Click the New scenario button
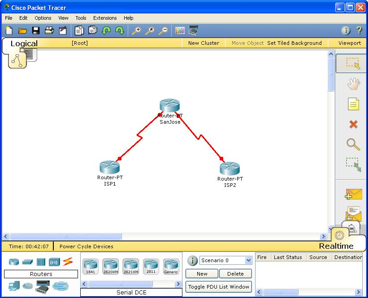The width and height of the screenshot is (368, 298). 202,274
